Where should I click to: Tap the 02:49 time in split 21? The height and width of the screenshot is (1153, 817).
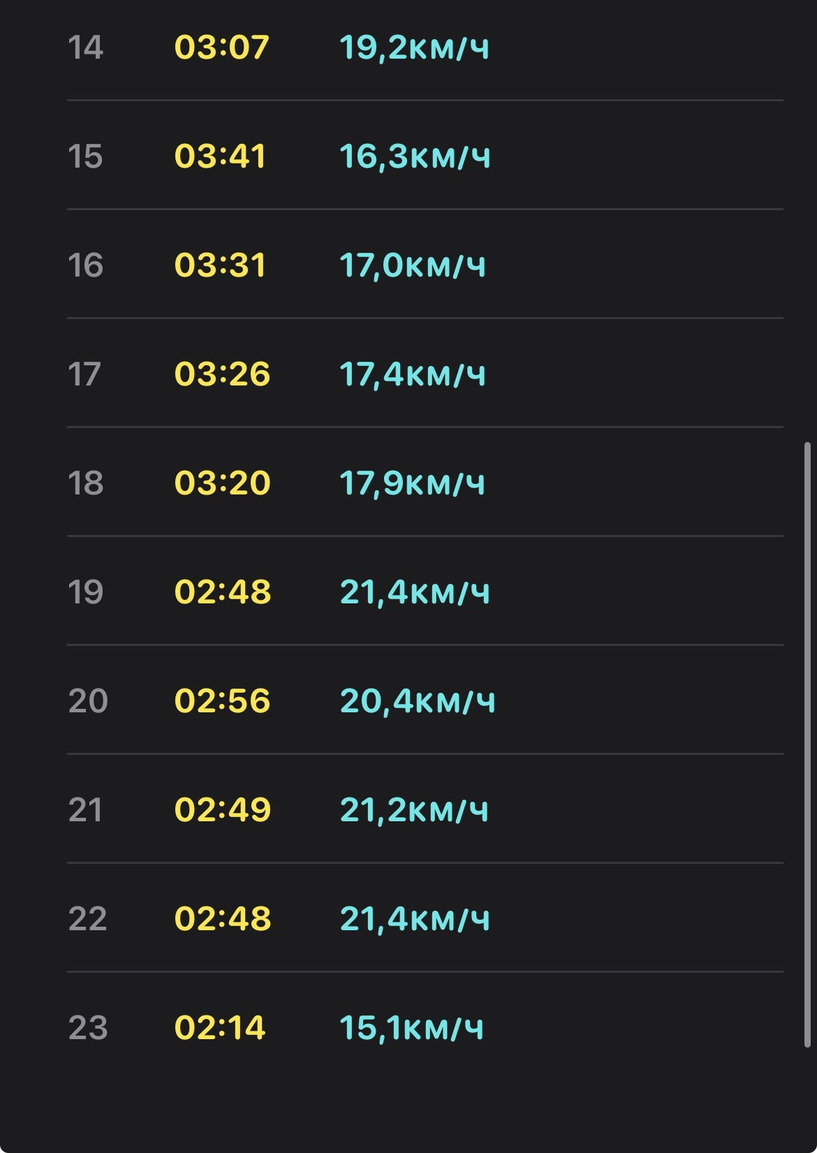coord(223,810)
